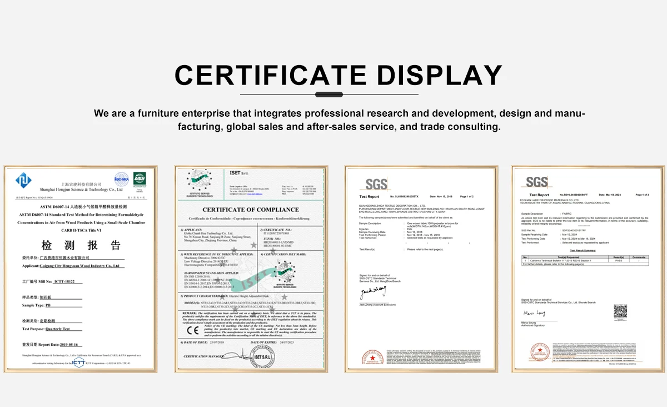
Task: Click "CARB II-TSCA Title VI" text
Action: click(x=82, y=230)
